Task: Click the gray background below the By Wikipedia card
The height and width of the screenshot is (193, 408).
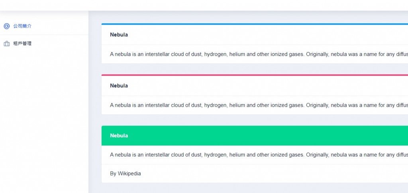Action: (255, 188)
